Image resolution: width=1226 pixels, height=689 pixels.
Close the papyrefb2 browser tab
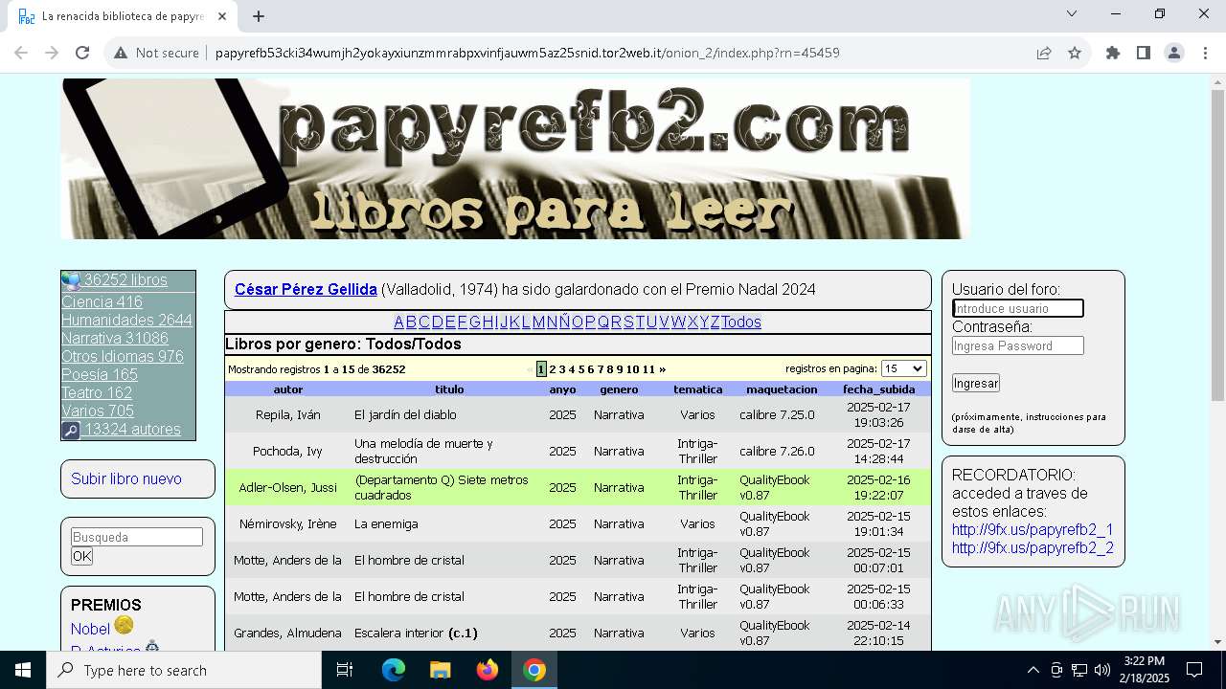coord(222,16)
